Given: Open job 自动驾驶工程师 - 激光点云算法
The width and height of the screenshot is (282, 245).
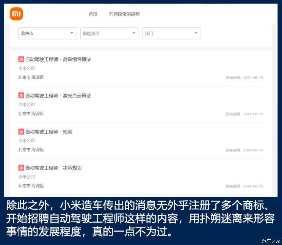Looking at the screenshot, I should (58, 96).
